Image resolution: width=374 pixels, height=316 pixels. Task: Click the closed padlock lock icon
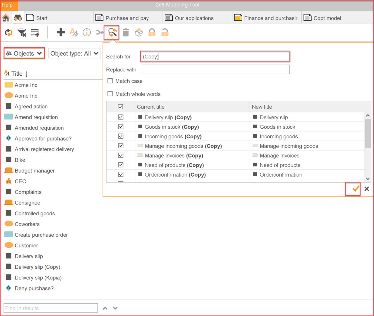click(x=152, y=32)
